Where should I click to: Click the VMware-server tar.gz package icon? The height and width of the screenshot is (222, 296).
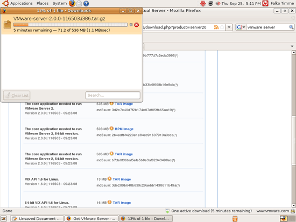point(8,24)
